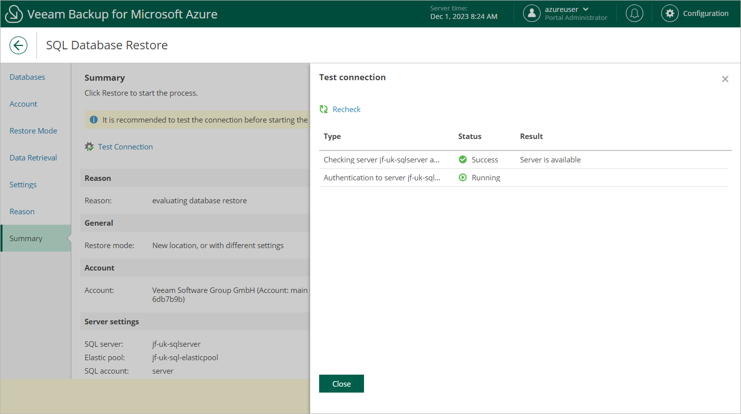Click the Type column header
This screenshot has height=414, width=741.
tap(332, 137)
